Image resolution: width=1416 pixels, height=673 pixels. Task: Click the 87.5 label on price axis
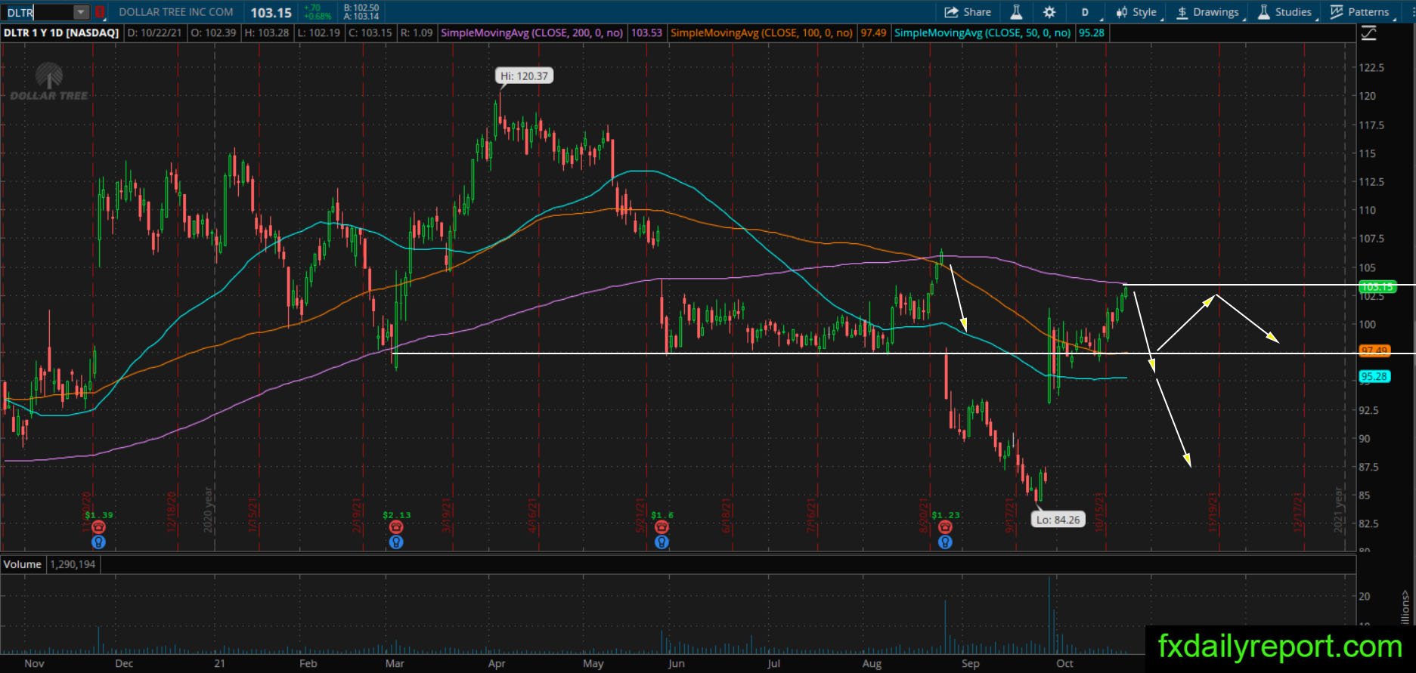pos(1369,467)
